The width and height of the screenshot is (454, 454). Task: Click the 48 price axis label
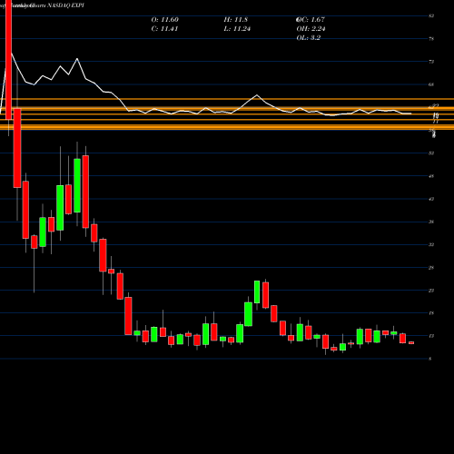coord(431,176)
